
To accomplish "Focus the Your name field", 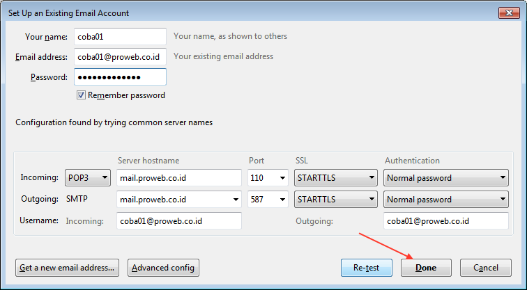I will (x=120, y=37).
